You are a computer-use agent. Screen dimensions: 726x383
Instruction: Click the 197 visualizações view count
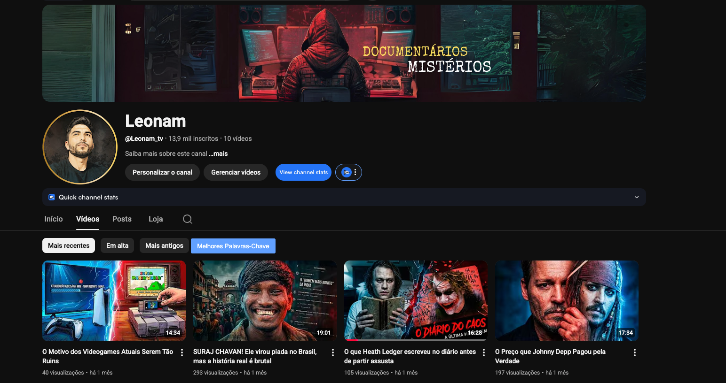[517, 373]
